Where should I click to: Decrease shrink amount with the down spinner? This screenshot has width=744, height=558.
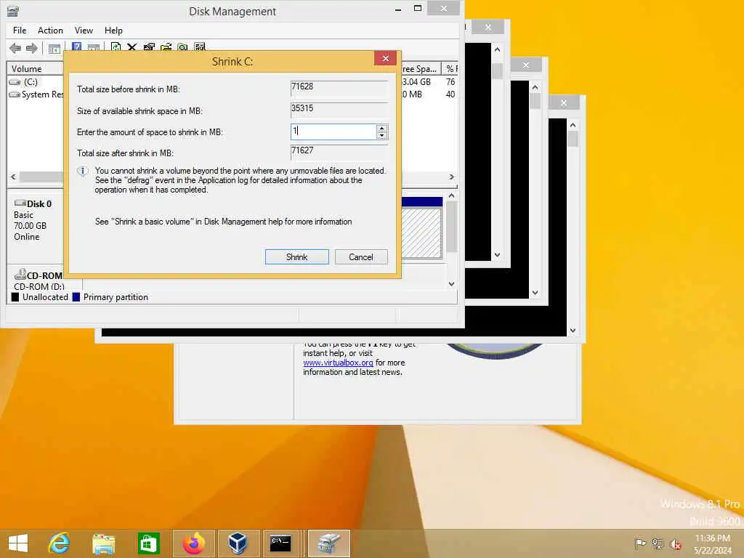pos(382,135)
